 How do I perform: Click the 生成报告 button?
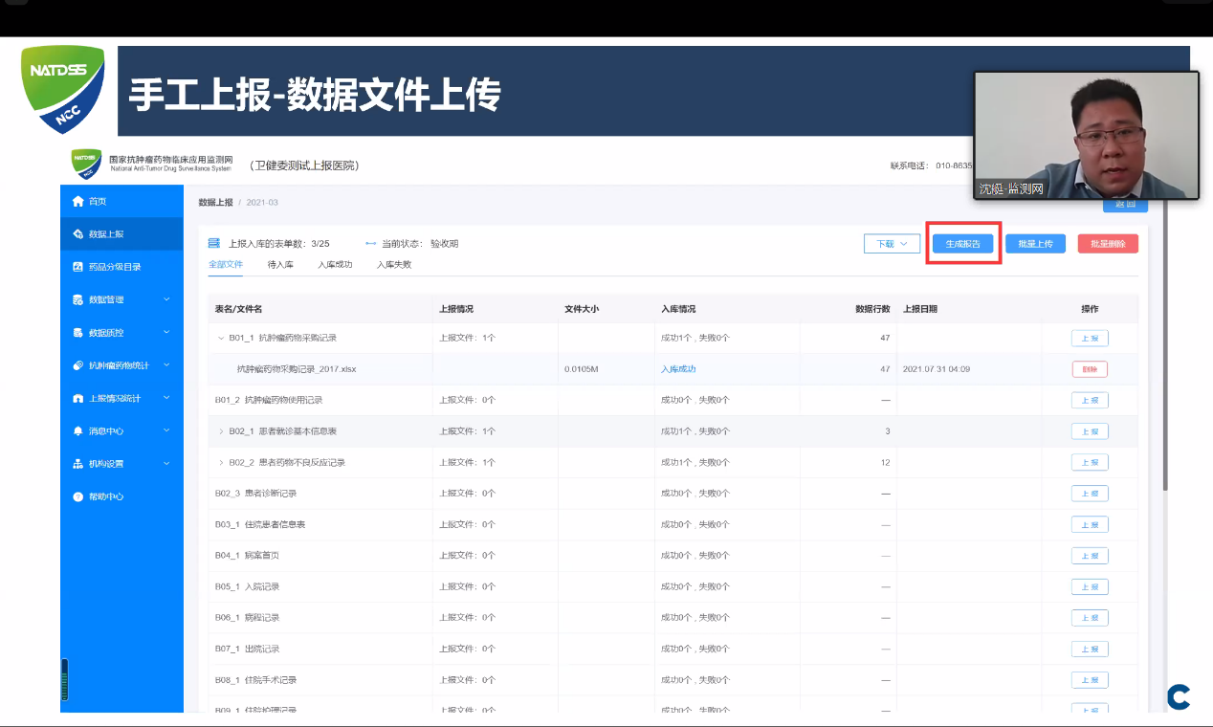click(963, 244)
